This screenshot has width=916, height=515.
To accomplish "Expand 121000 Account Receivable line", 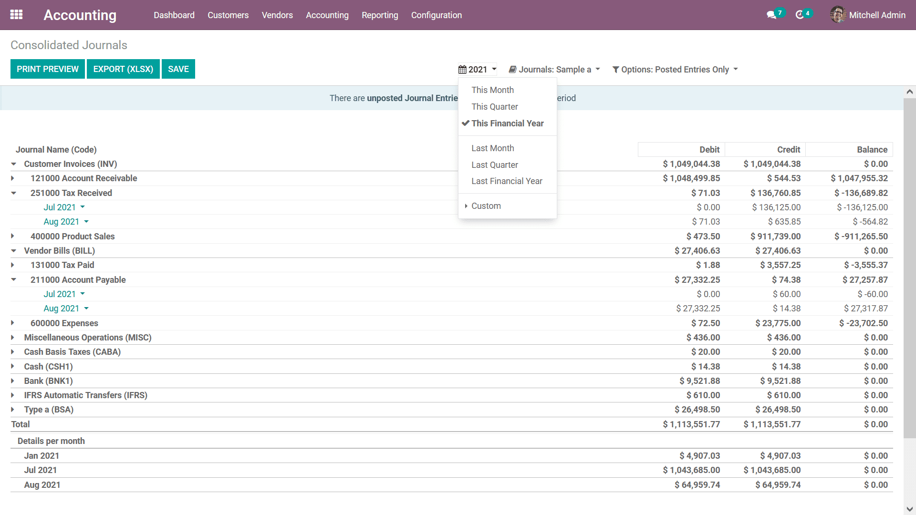I will (x=13, y=178).
